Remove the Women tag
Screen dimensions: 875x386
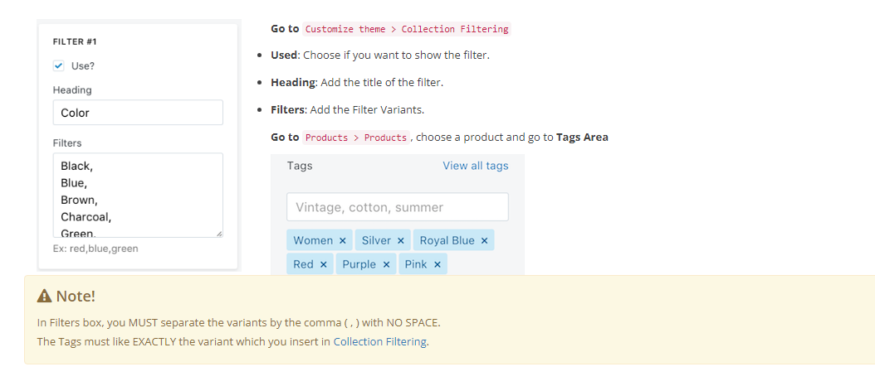click(x=343, y=240)
